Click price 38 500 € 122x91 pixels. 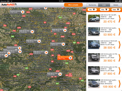[109, 48]
